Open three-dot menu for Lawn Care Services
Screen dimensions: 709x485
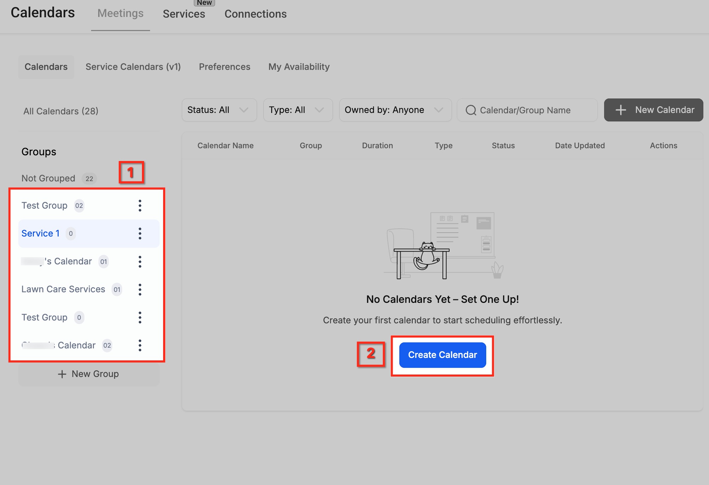(140, 289)
